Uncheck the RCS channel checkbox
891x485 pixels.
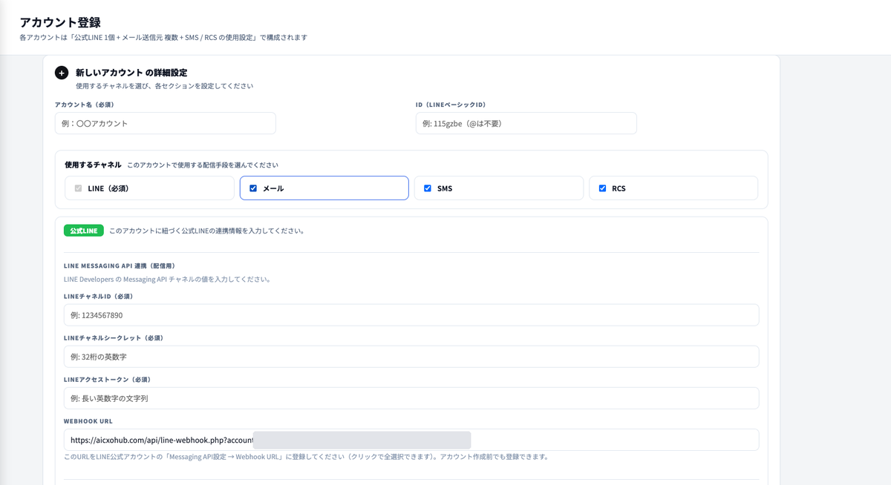[x=602, y=188]
